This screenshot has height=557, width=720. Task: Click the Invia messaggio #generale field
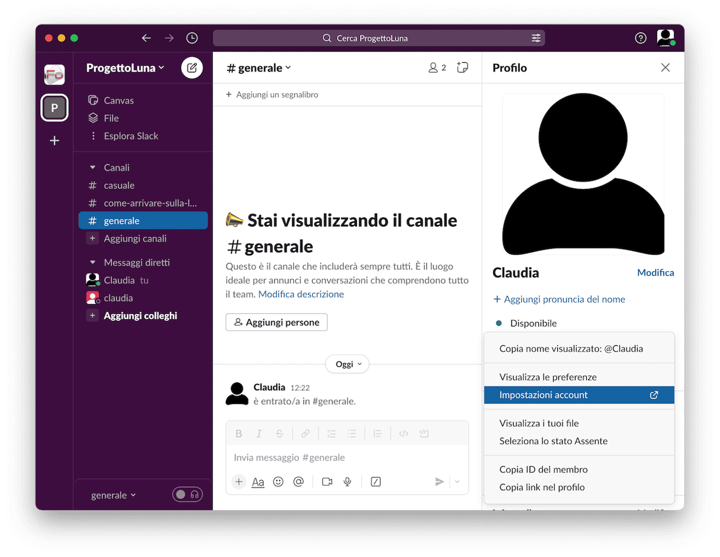coord(347,458)
